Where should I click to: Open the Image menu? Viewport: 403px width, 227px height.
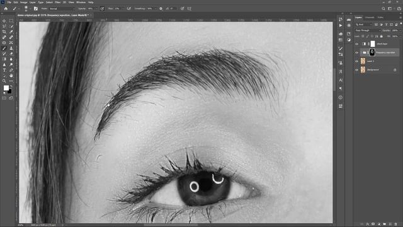[24, 3]
